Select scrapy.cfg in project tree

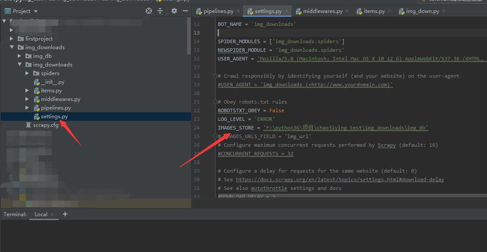46,125
